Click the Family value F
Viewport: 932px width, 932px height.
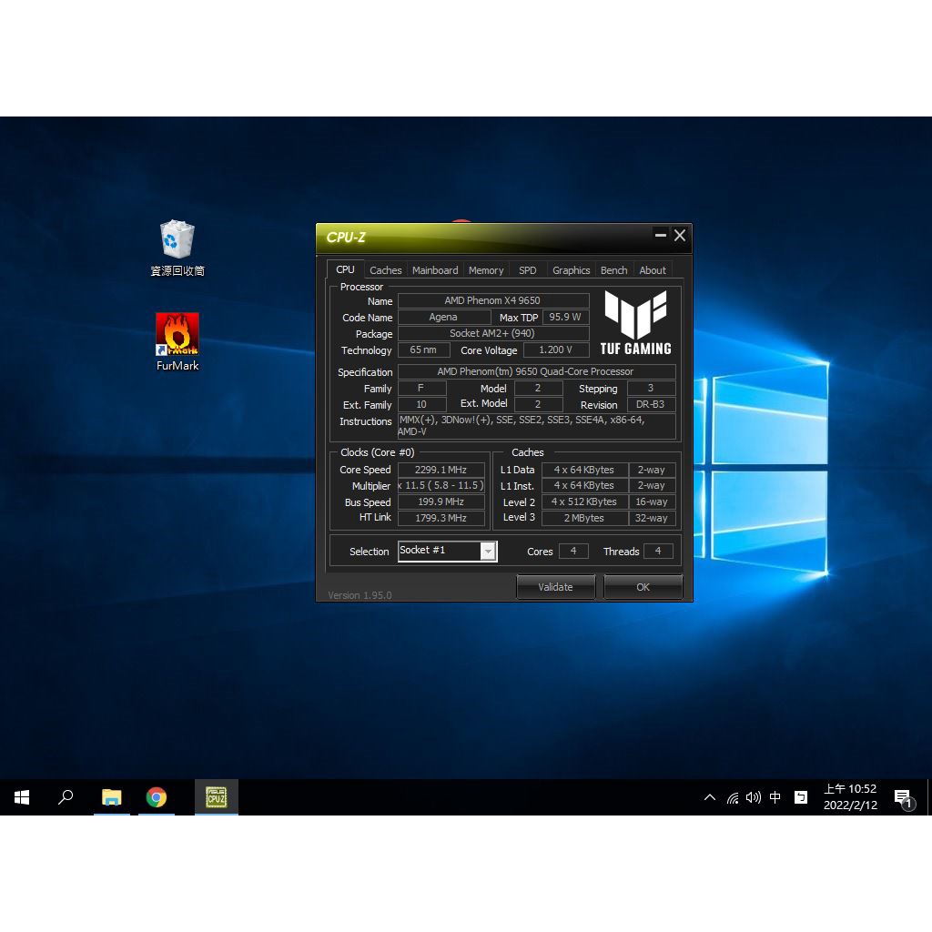point(421,389)
